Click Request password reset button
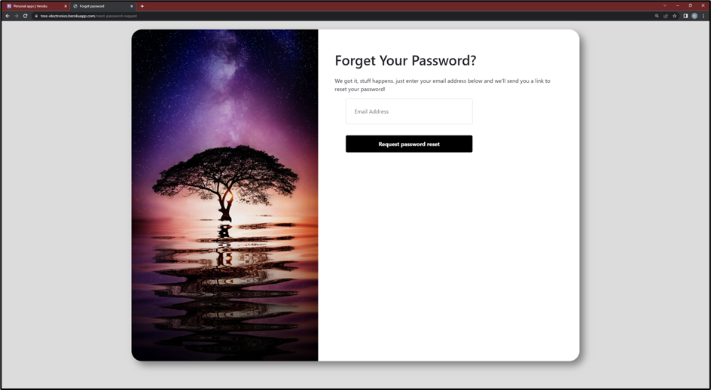The image size is (711, 390). pyautogui.click(x=409, y=144)
